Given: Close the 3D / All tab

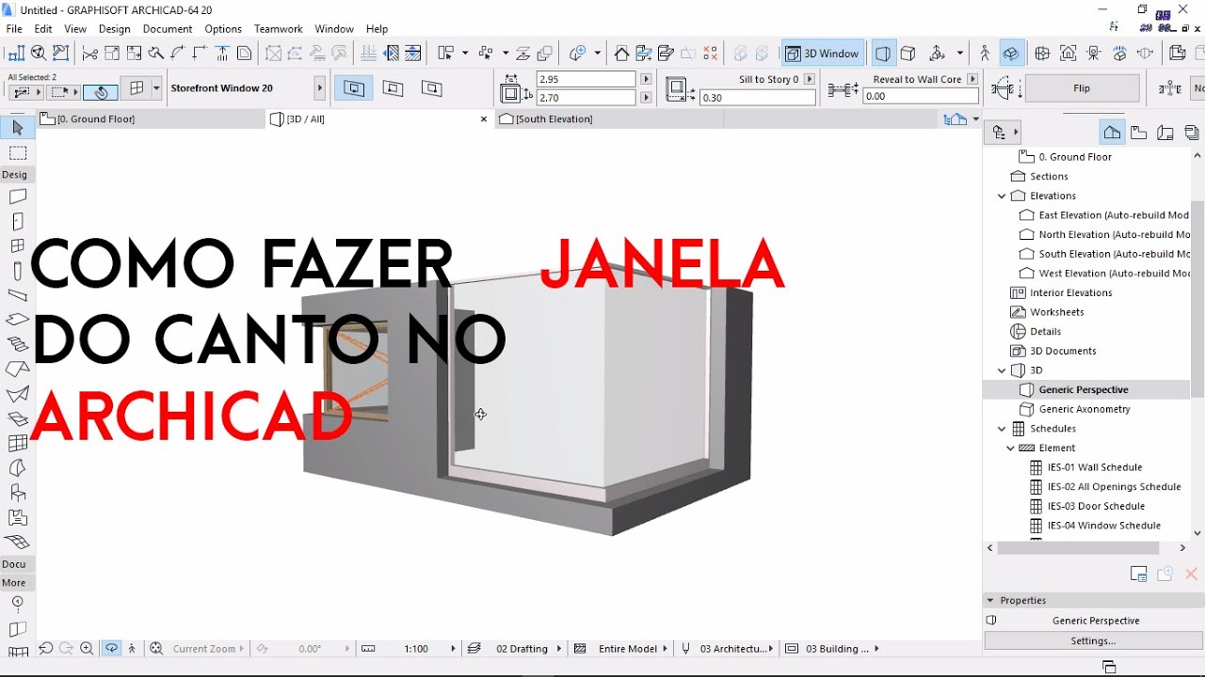Looking at the screenshot, I should 484,119.
